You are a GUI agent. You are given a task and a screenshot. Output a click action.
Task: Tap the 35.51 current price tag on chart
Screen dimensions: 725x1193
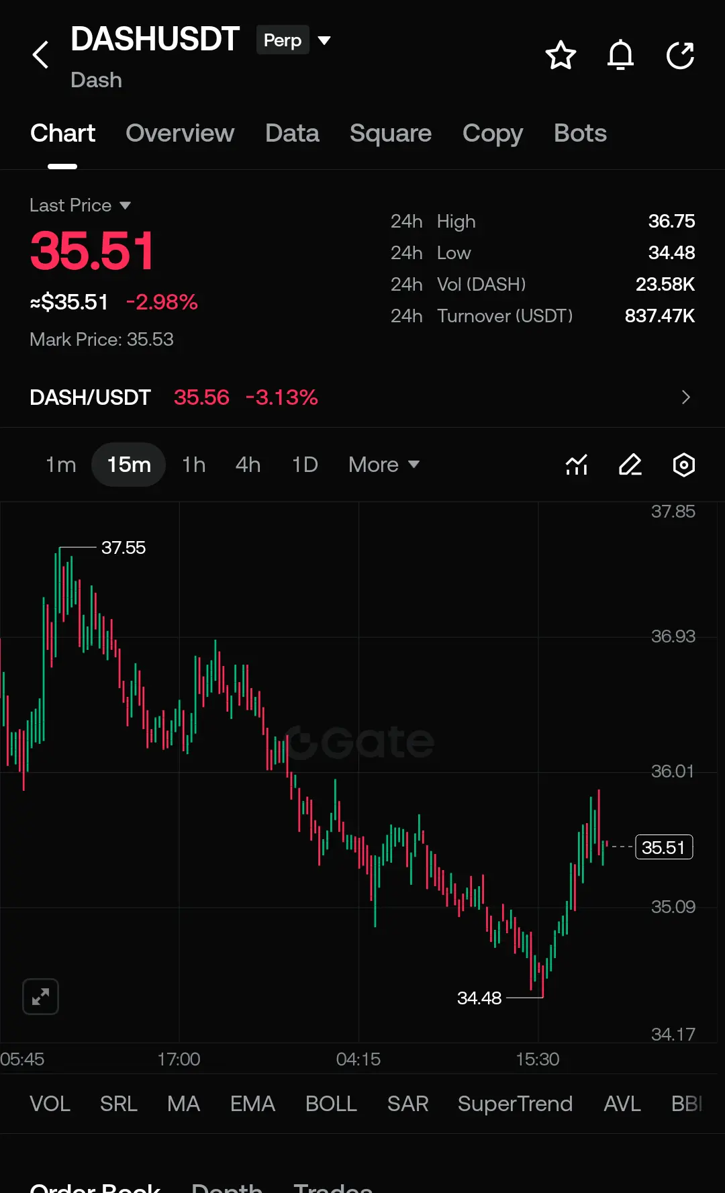pyautogui.click(x=663, y=847)
